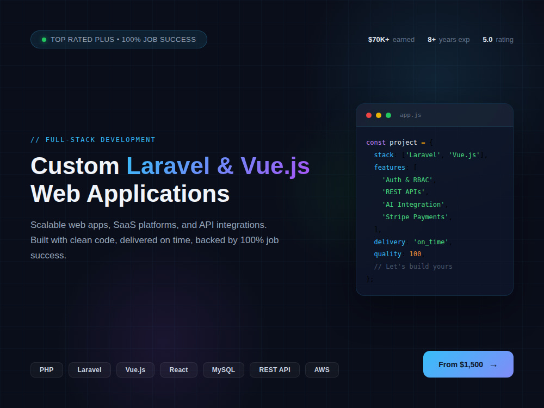This screenshot has width=544, height=408.
Task: Choose the Laravel tag
Action: (x=90, y=370)
